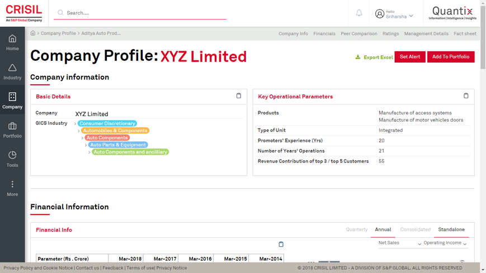Click the Set Alert button
486x273 pixels.
(410, 57)
